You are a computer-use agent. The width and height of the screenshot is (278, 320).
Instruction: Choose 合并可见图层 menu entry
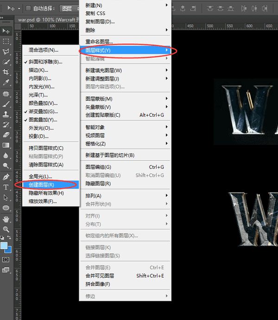click(x=125, y=276)
